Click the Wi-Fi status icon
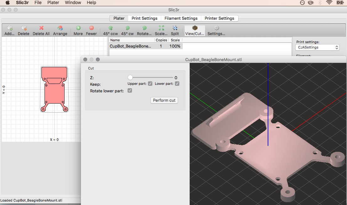The image size is (347, 205). click(x=329, y=3)
